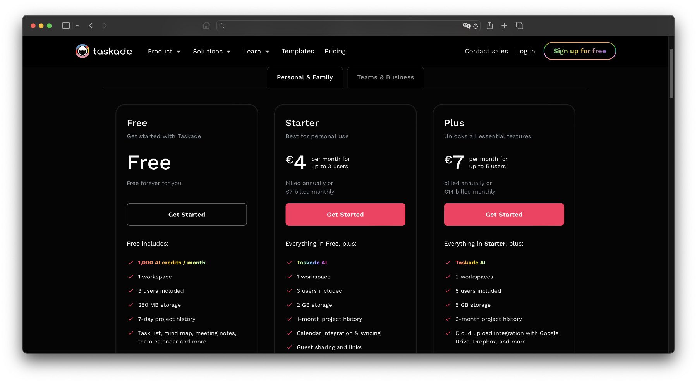
Task: Show tab overview icon
Action: click(520, 26)
